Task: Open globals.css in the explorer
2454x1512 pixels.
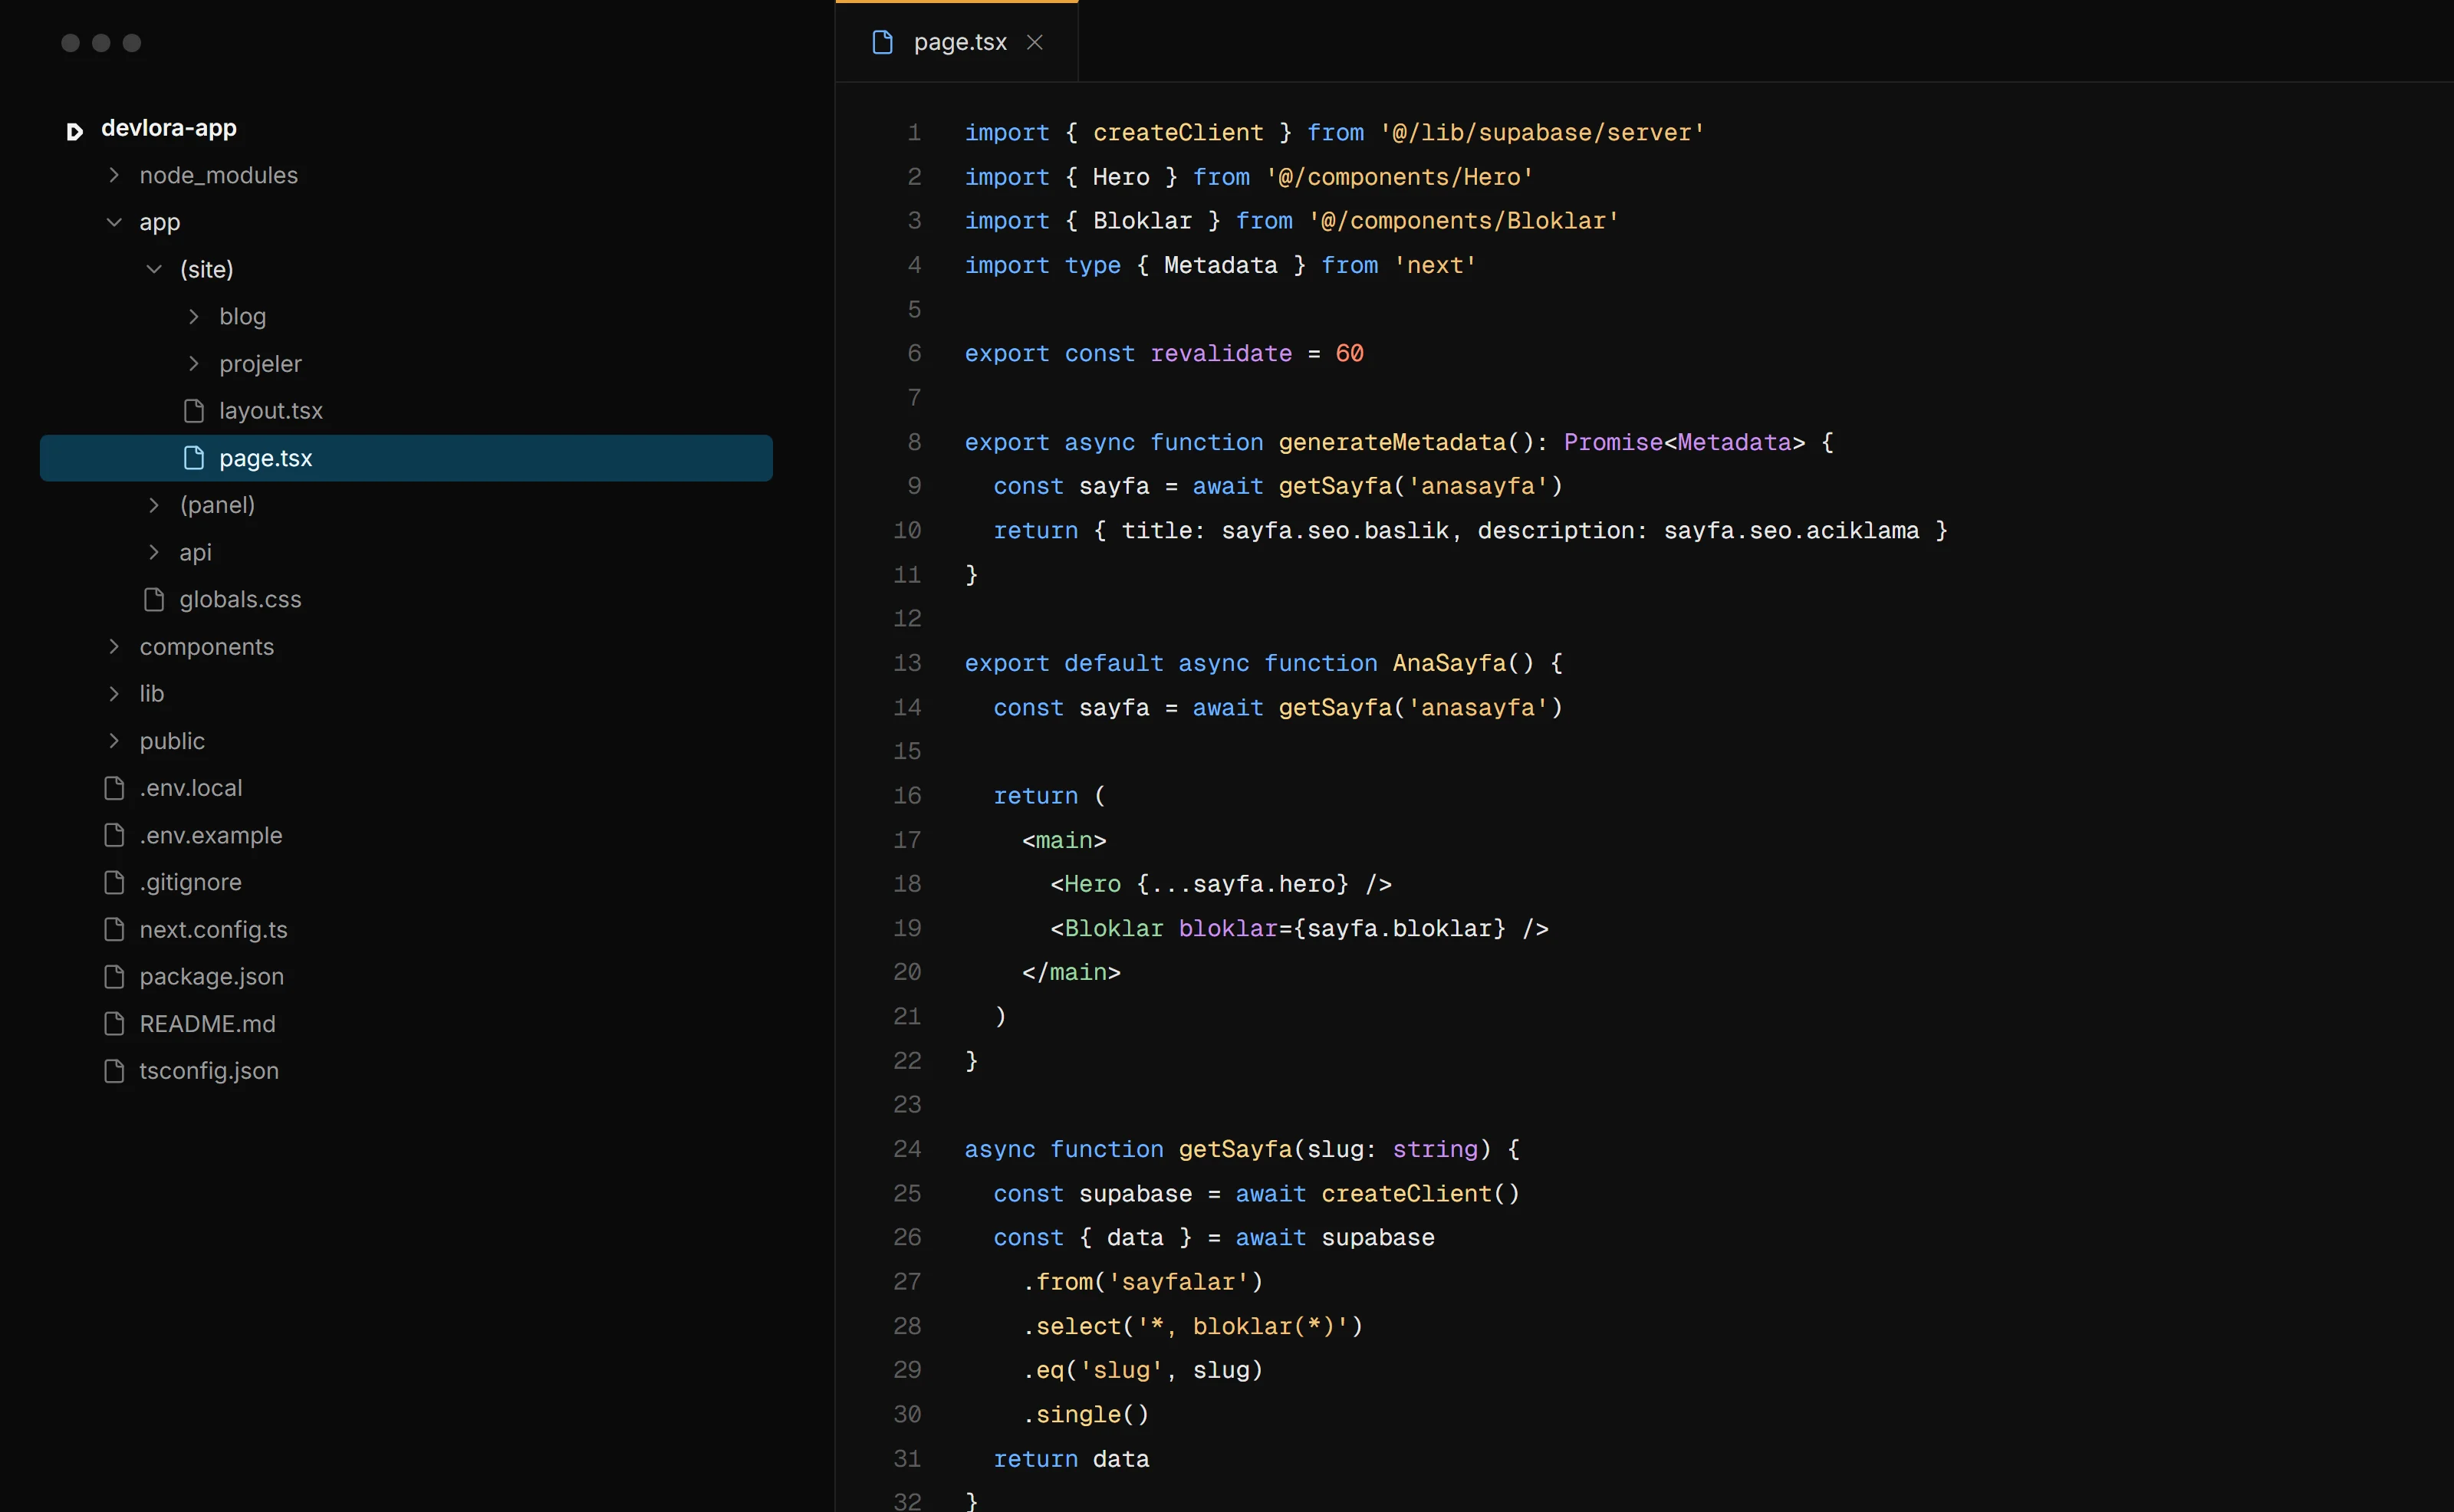Action: coord(240,599)
